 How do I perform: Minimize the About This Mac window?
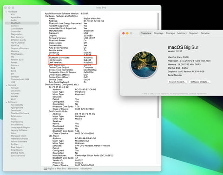coord(127,33)
